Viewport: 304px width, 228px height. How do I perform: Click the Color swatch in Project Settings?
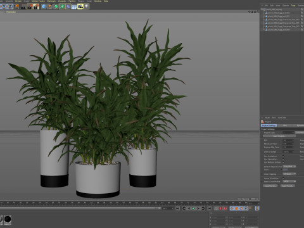285,170
